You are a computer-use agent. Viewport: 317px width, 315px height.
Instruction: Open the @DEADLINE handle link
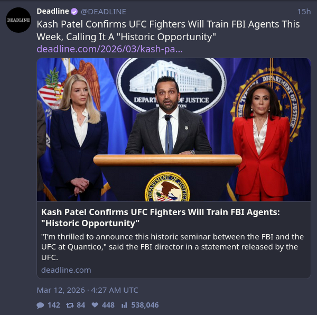tap(104, 12)
